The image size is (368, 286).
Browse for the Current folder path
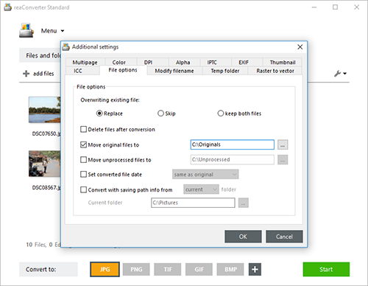[x=244, y=203]
